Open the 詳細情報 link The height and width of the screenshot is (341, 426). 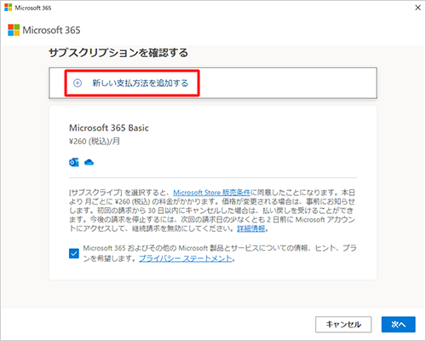click(251, 228)
